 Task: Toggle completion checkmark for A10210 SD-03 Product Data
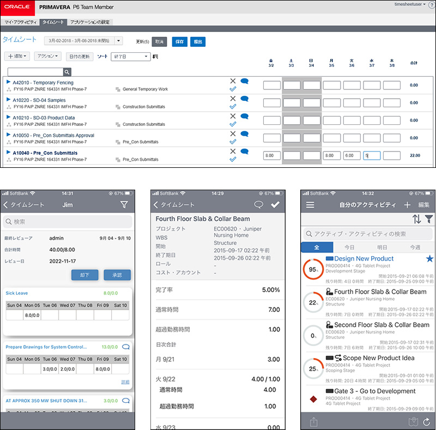233,124
